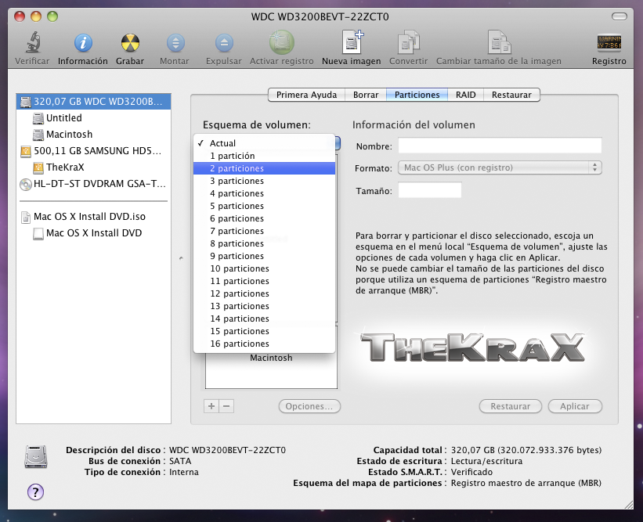Click the Tamaño text field
Image resolution: width=643 pixels, height=522 pixels.
pyautogui.click(x=430, y=190)
